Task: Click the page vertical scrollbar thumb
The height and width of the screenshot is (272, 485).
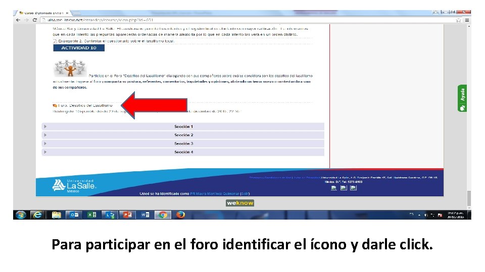Action: [x=469, y=198]
